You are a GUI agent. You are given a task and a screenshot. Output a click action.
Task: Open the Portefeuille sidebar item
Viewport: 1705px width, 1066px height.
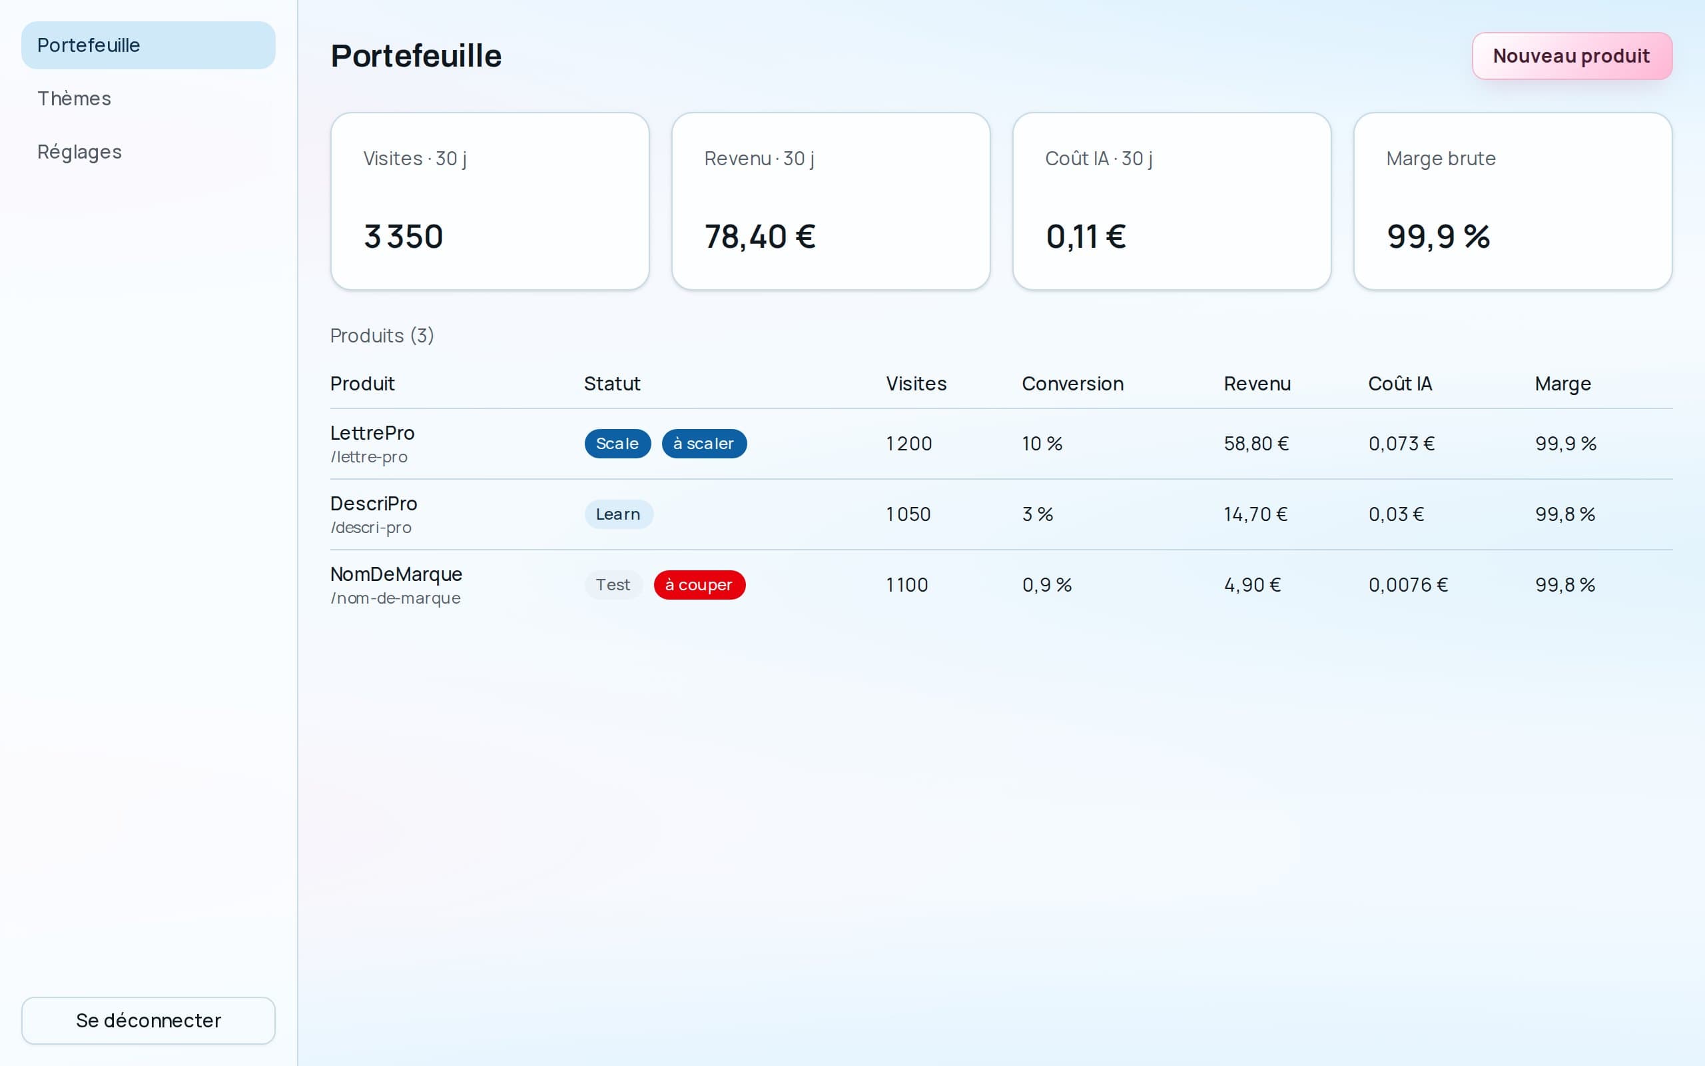coord(148,45)
